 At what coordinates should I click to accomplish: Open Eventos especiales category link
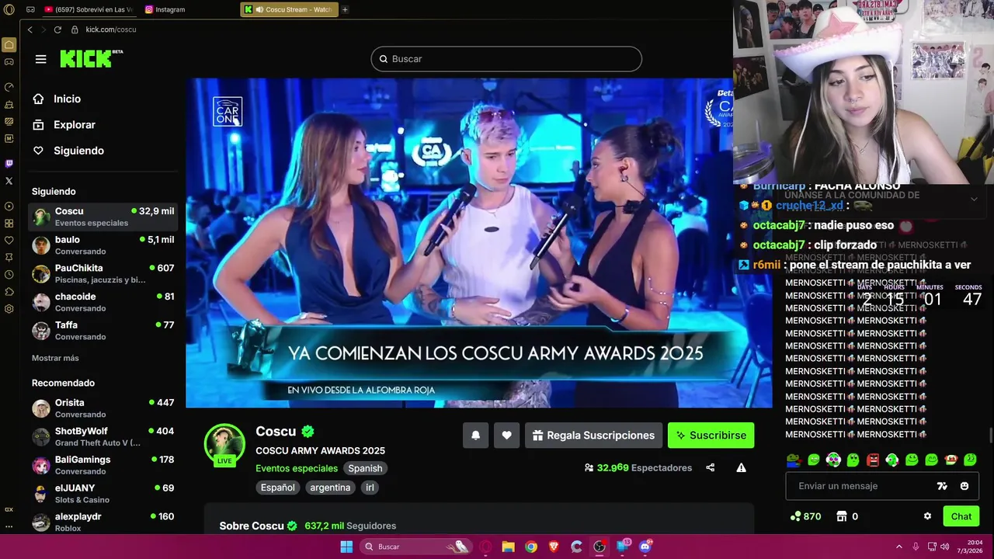[x=297, y=468]
